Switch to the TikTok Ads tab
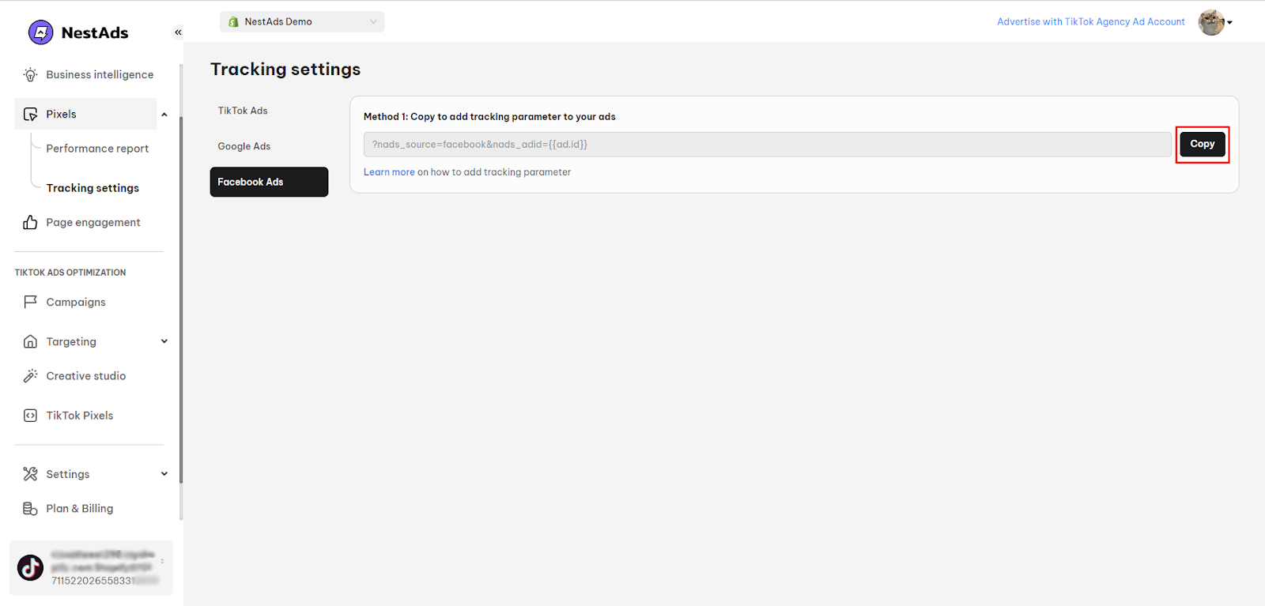 click(243, 111)
